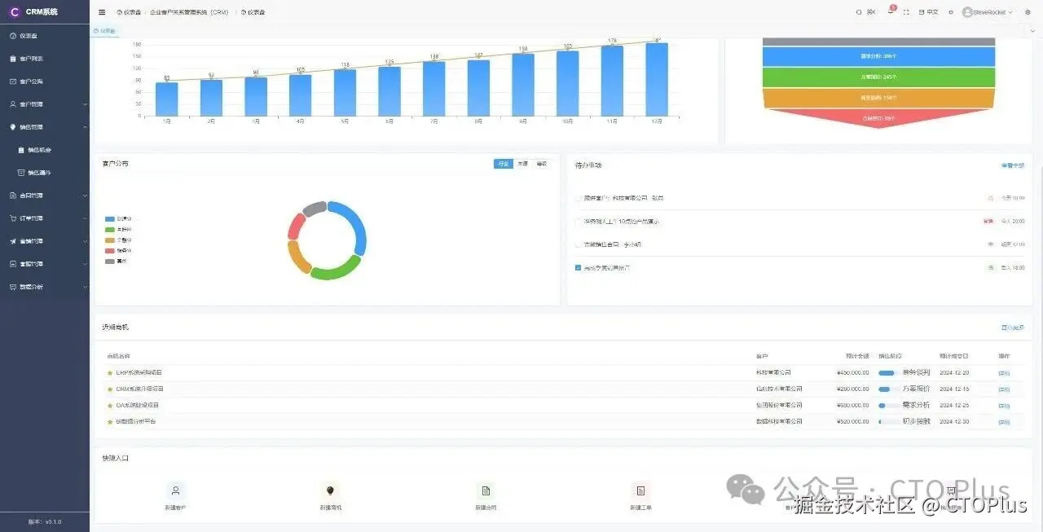
Task: Click the new contract document quick-entry icon
Action: (486, 490)
